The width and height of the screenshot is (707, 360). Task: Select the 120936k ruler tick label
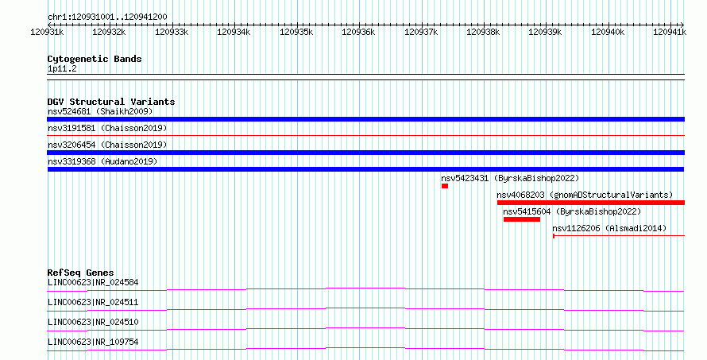coord(358,32)
